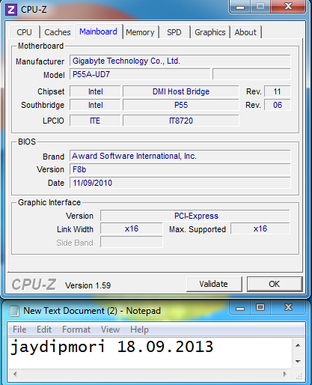This screenshot has height=385, width=312.
Task: Click the horizontal scrollbar left arrow
Action: point(15,374)
